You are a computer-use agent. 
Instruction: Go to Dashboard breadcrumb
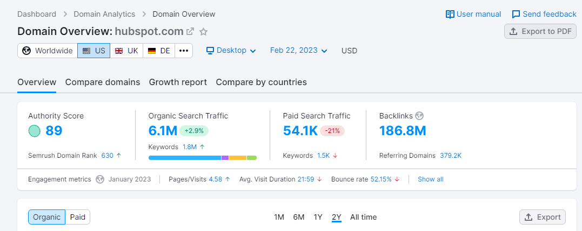[x=37, y=15]
